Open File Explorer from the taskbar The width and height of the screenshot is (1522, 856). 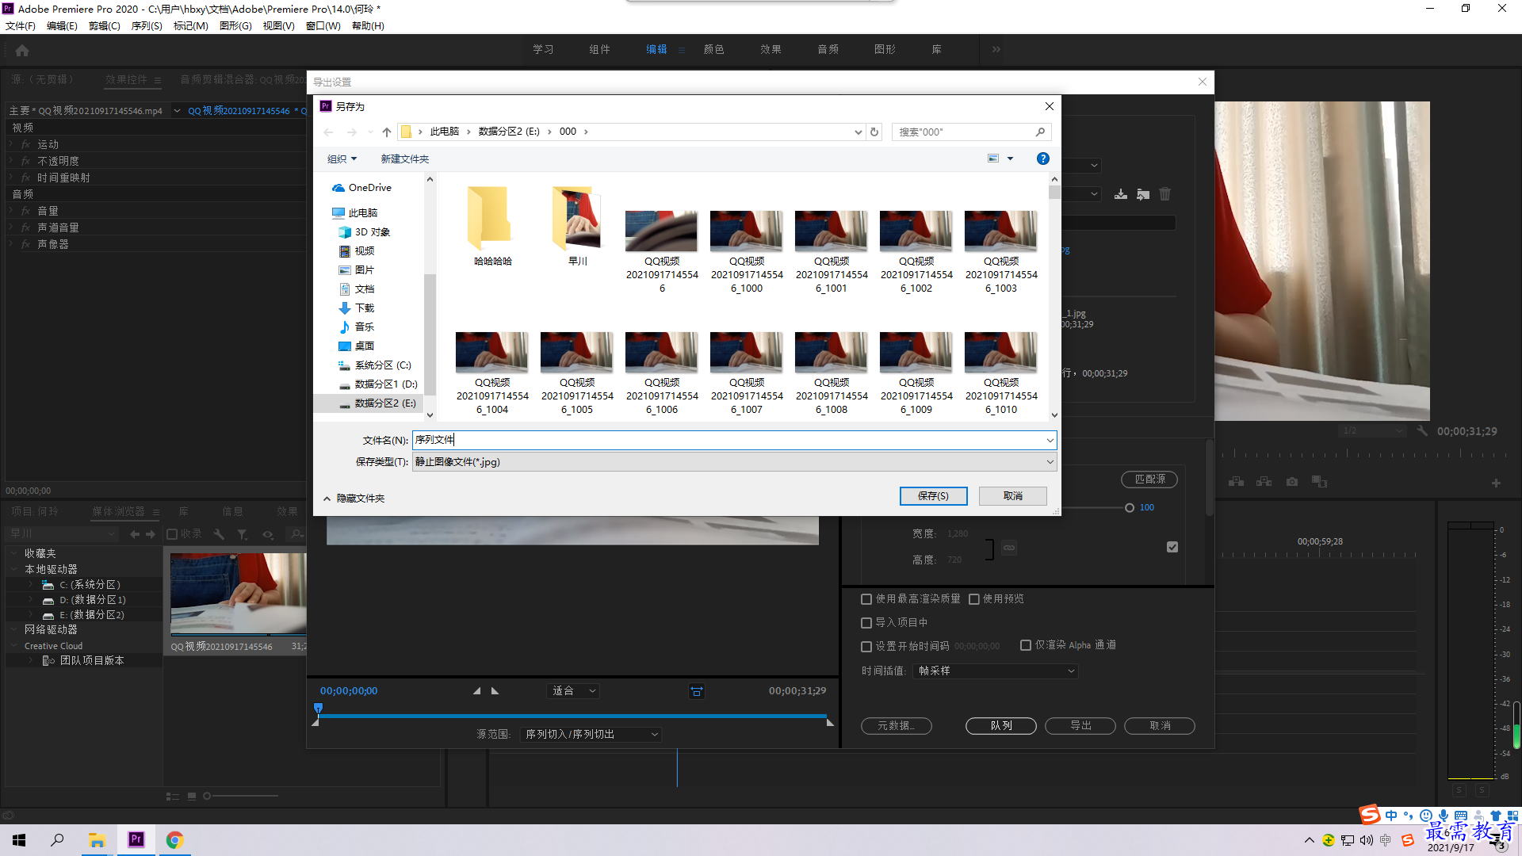coord(97,840)
